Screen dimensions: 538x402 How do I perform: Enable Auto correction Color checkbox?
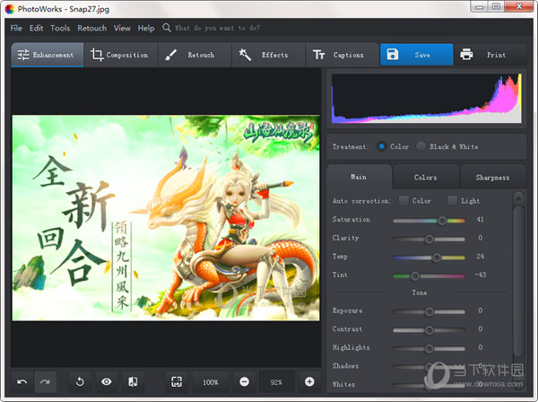(x=403, y=201)
